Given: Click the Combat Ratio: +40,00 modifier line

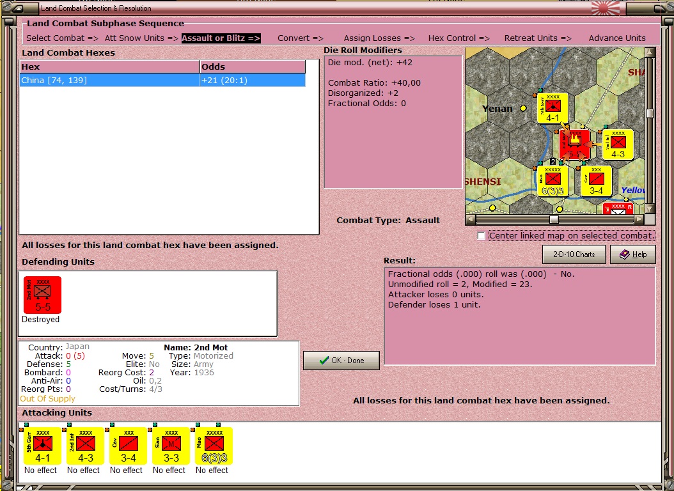Looking at the screenshot, I should click(374, 83).
